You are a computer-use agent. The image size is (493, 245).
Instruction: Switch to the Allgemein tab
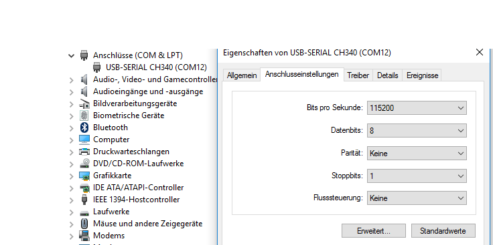point(242,75)
